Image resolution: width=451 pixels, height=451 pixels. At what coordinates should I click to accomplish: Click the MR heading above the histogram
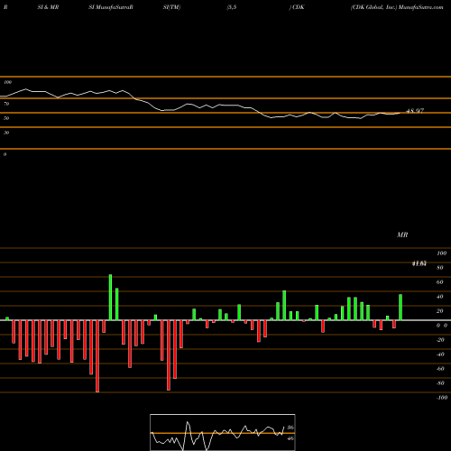point(402,235)
